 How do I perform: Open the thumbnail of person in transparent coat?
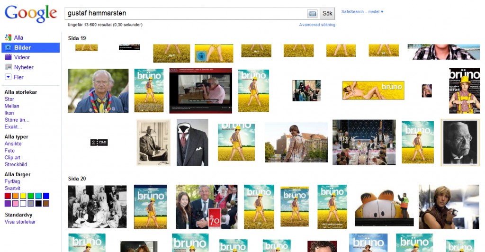296,142
